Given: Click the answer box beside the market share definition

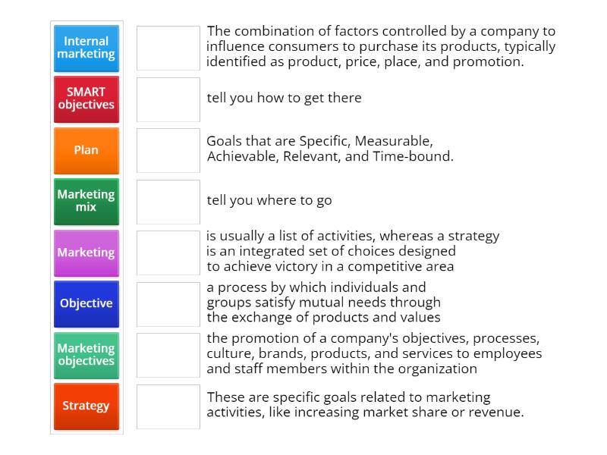Looking at the screenshot, I should (167, 406).
